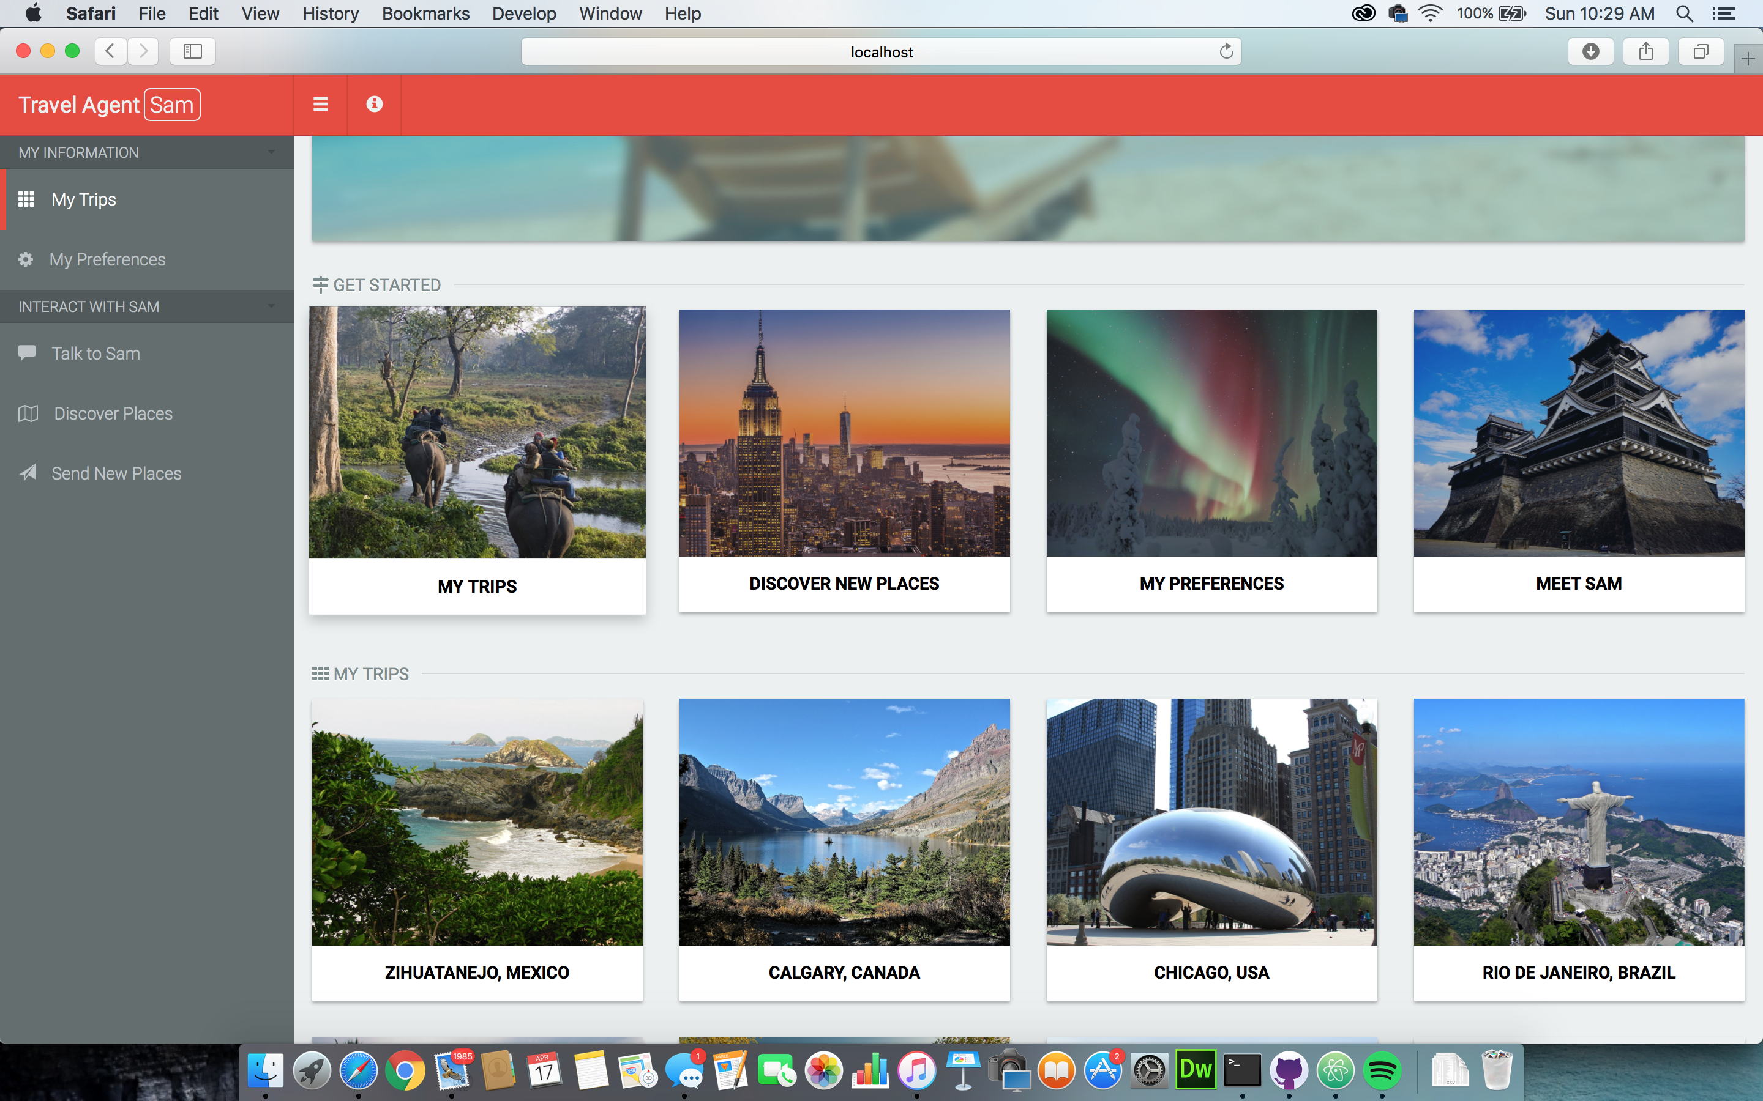
Task: Toggle Safari's sidebar button
Action: tap(192, 51)
